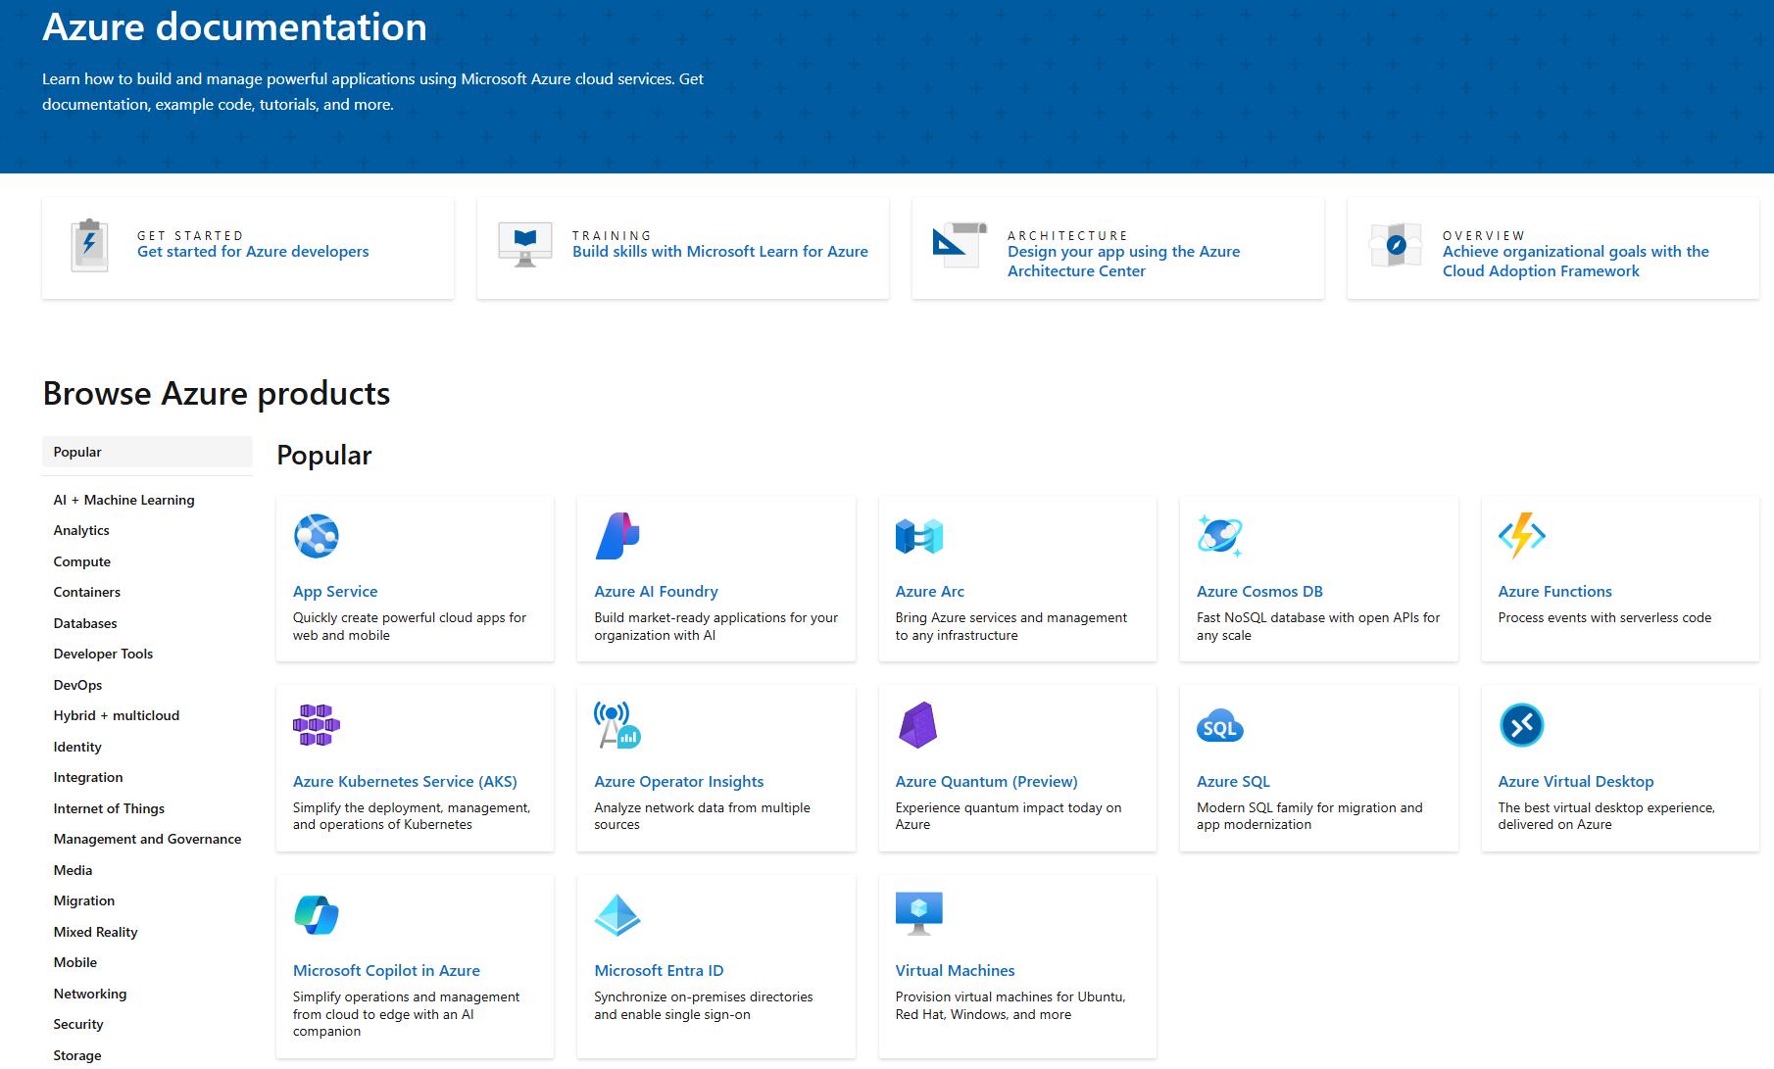Follow the Azure AI Foundry title link

[x=656, y=592]
